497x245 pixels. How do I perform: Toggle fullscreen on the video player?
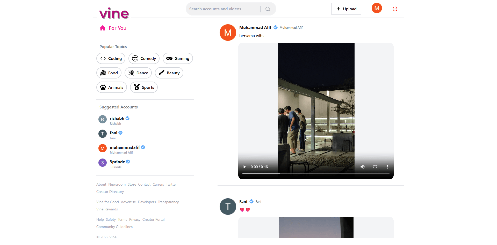tap(375, 167)
